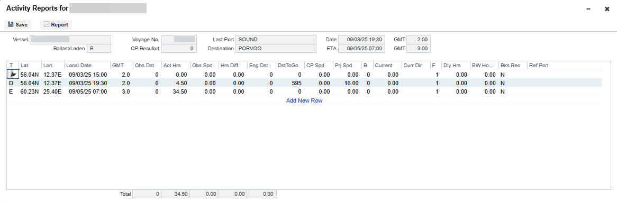
Task: Edit the Ballast/Laden field showing B
Action: [99, 48]
